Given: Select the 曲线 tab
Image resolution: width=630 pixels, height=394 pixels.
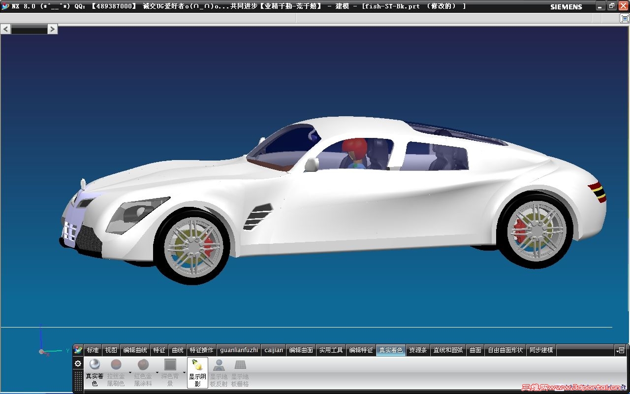Looking at the screenshot, I should (177, 350).
